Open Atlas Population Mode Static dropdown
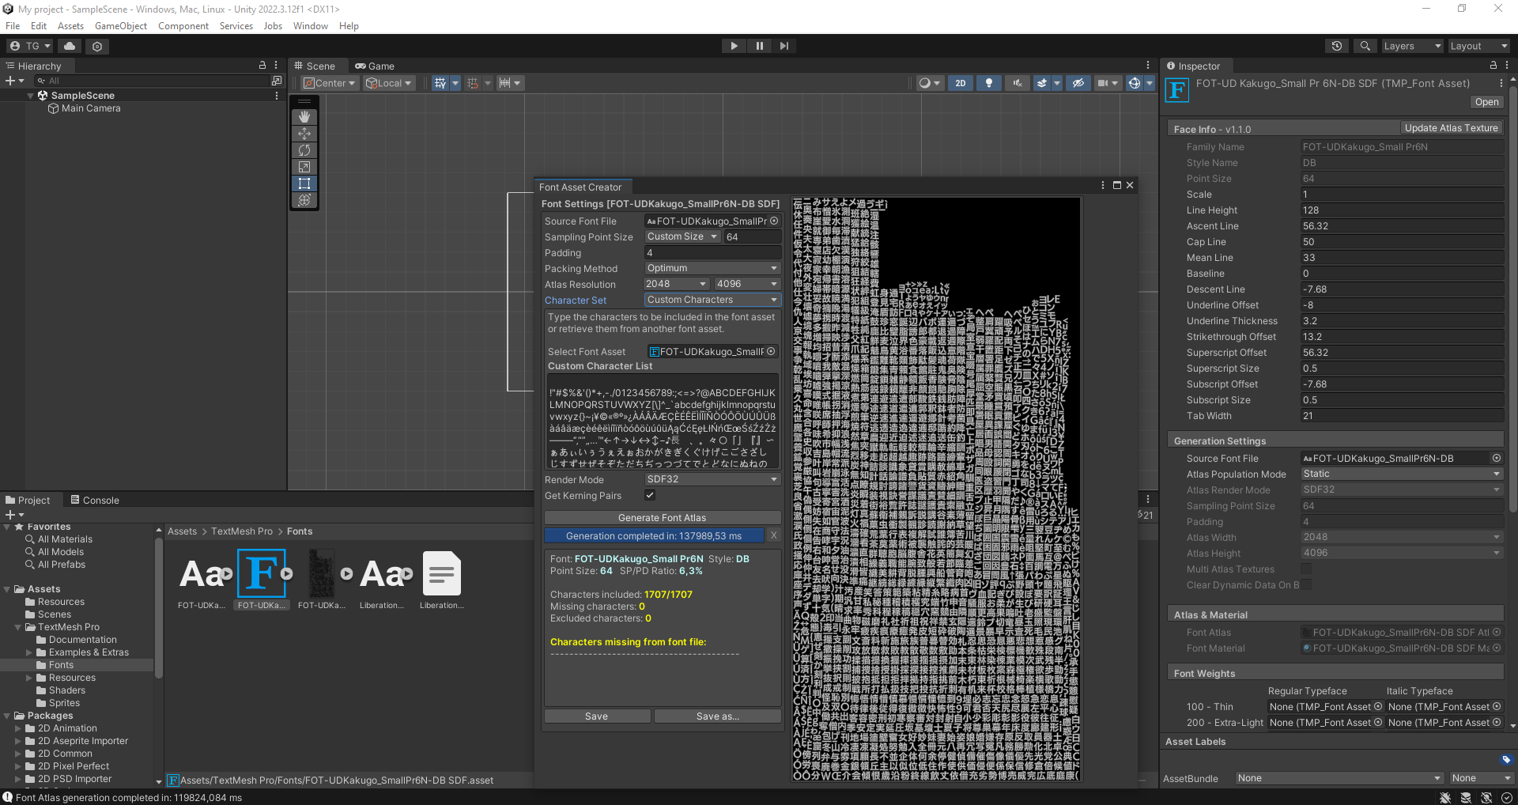The image size is (1518, 805). 1402,474
